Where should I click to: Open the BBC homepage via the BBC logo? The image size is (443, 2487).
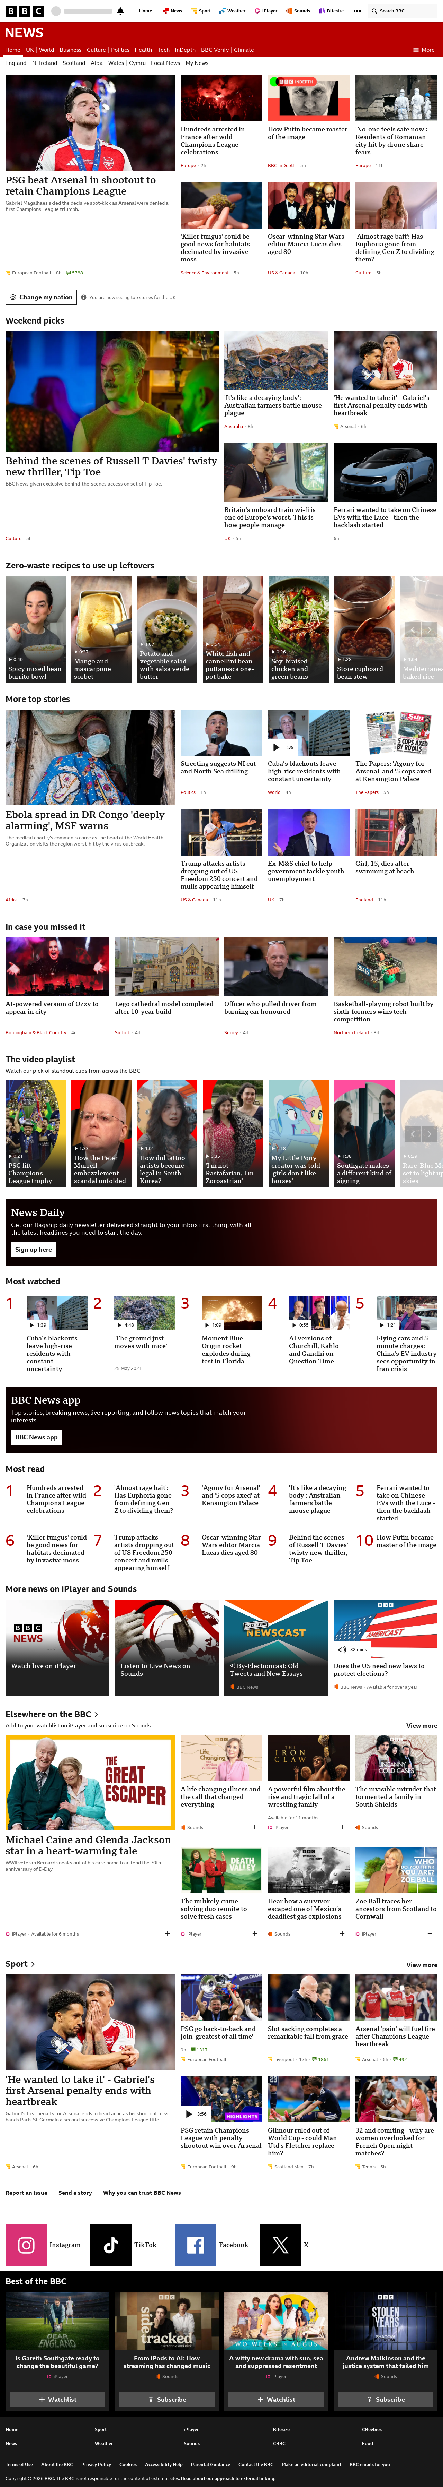click(x=24, y=11)
